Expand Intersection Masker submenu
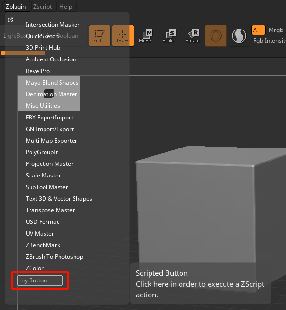 53,25
